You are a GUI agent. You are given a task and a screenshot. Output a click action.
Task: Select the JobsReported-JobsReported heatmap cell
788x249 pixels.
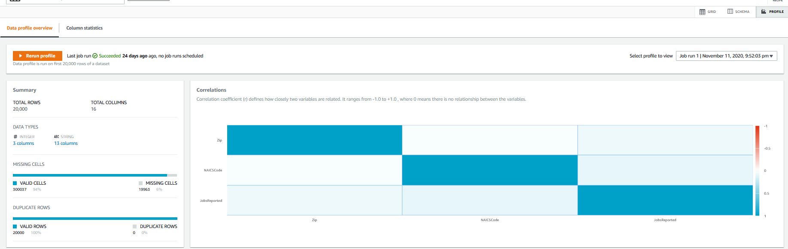[665, 200]
